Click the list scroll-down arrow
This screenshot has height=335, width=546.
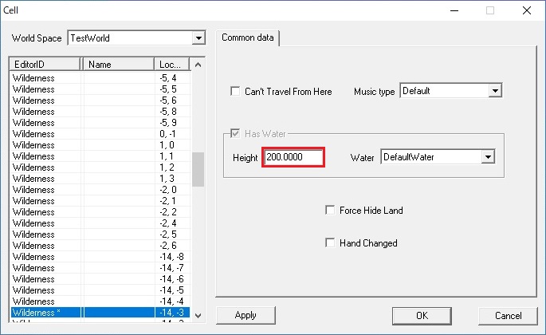(x=198, y=316)
